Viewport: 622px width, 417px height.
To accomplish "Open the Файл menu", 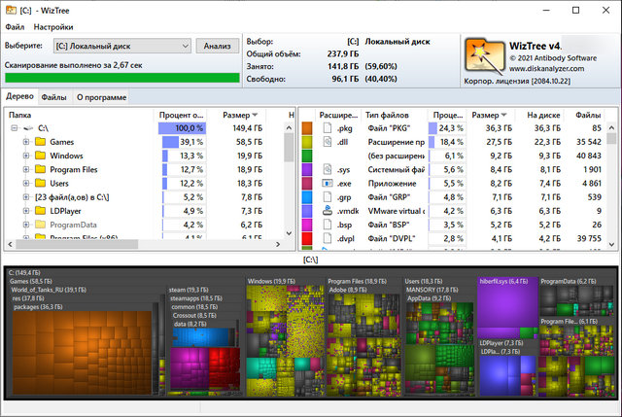I will point(16,26).
